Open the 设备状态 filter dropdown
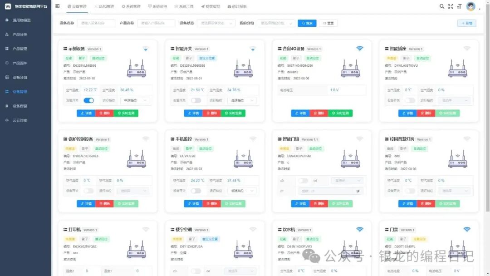Image resolution: width=490 pixels, height=276 pixels. (216, 23)
